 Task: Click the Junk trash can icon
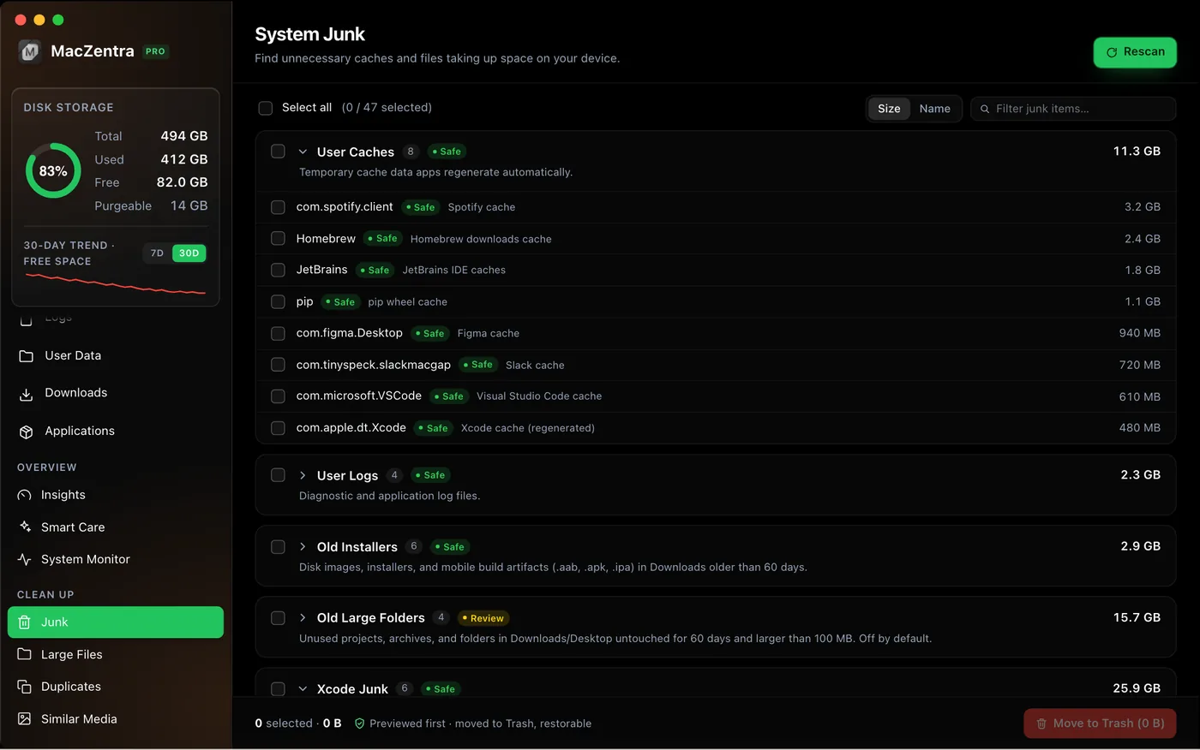coord(25,622)
